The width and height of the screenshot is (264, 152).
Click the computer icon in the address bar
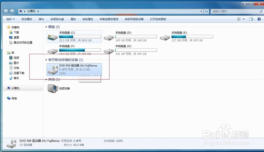[21, 11]
